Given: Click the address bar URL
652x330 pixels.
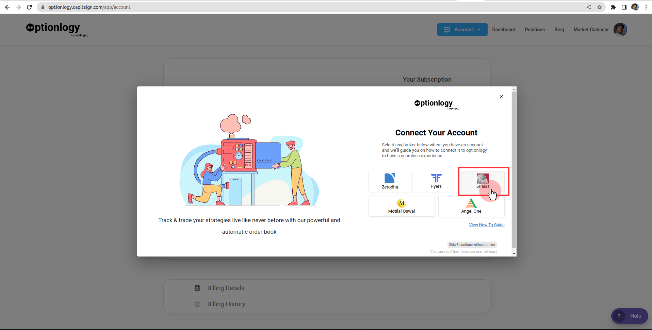Looking at the screenshot, I should pos(89,7).
